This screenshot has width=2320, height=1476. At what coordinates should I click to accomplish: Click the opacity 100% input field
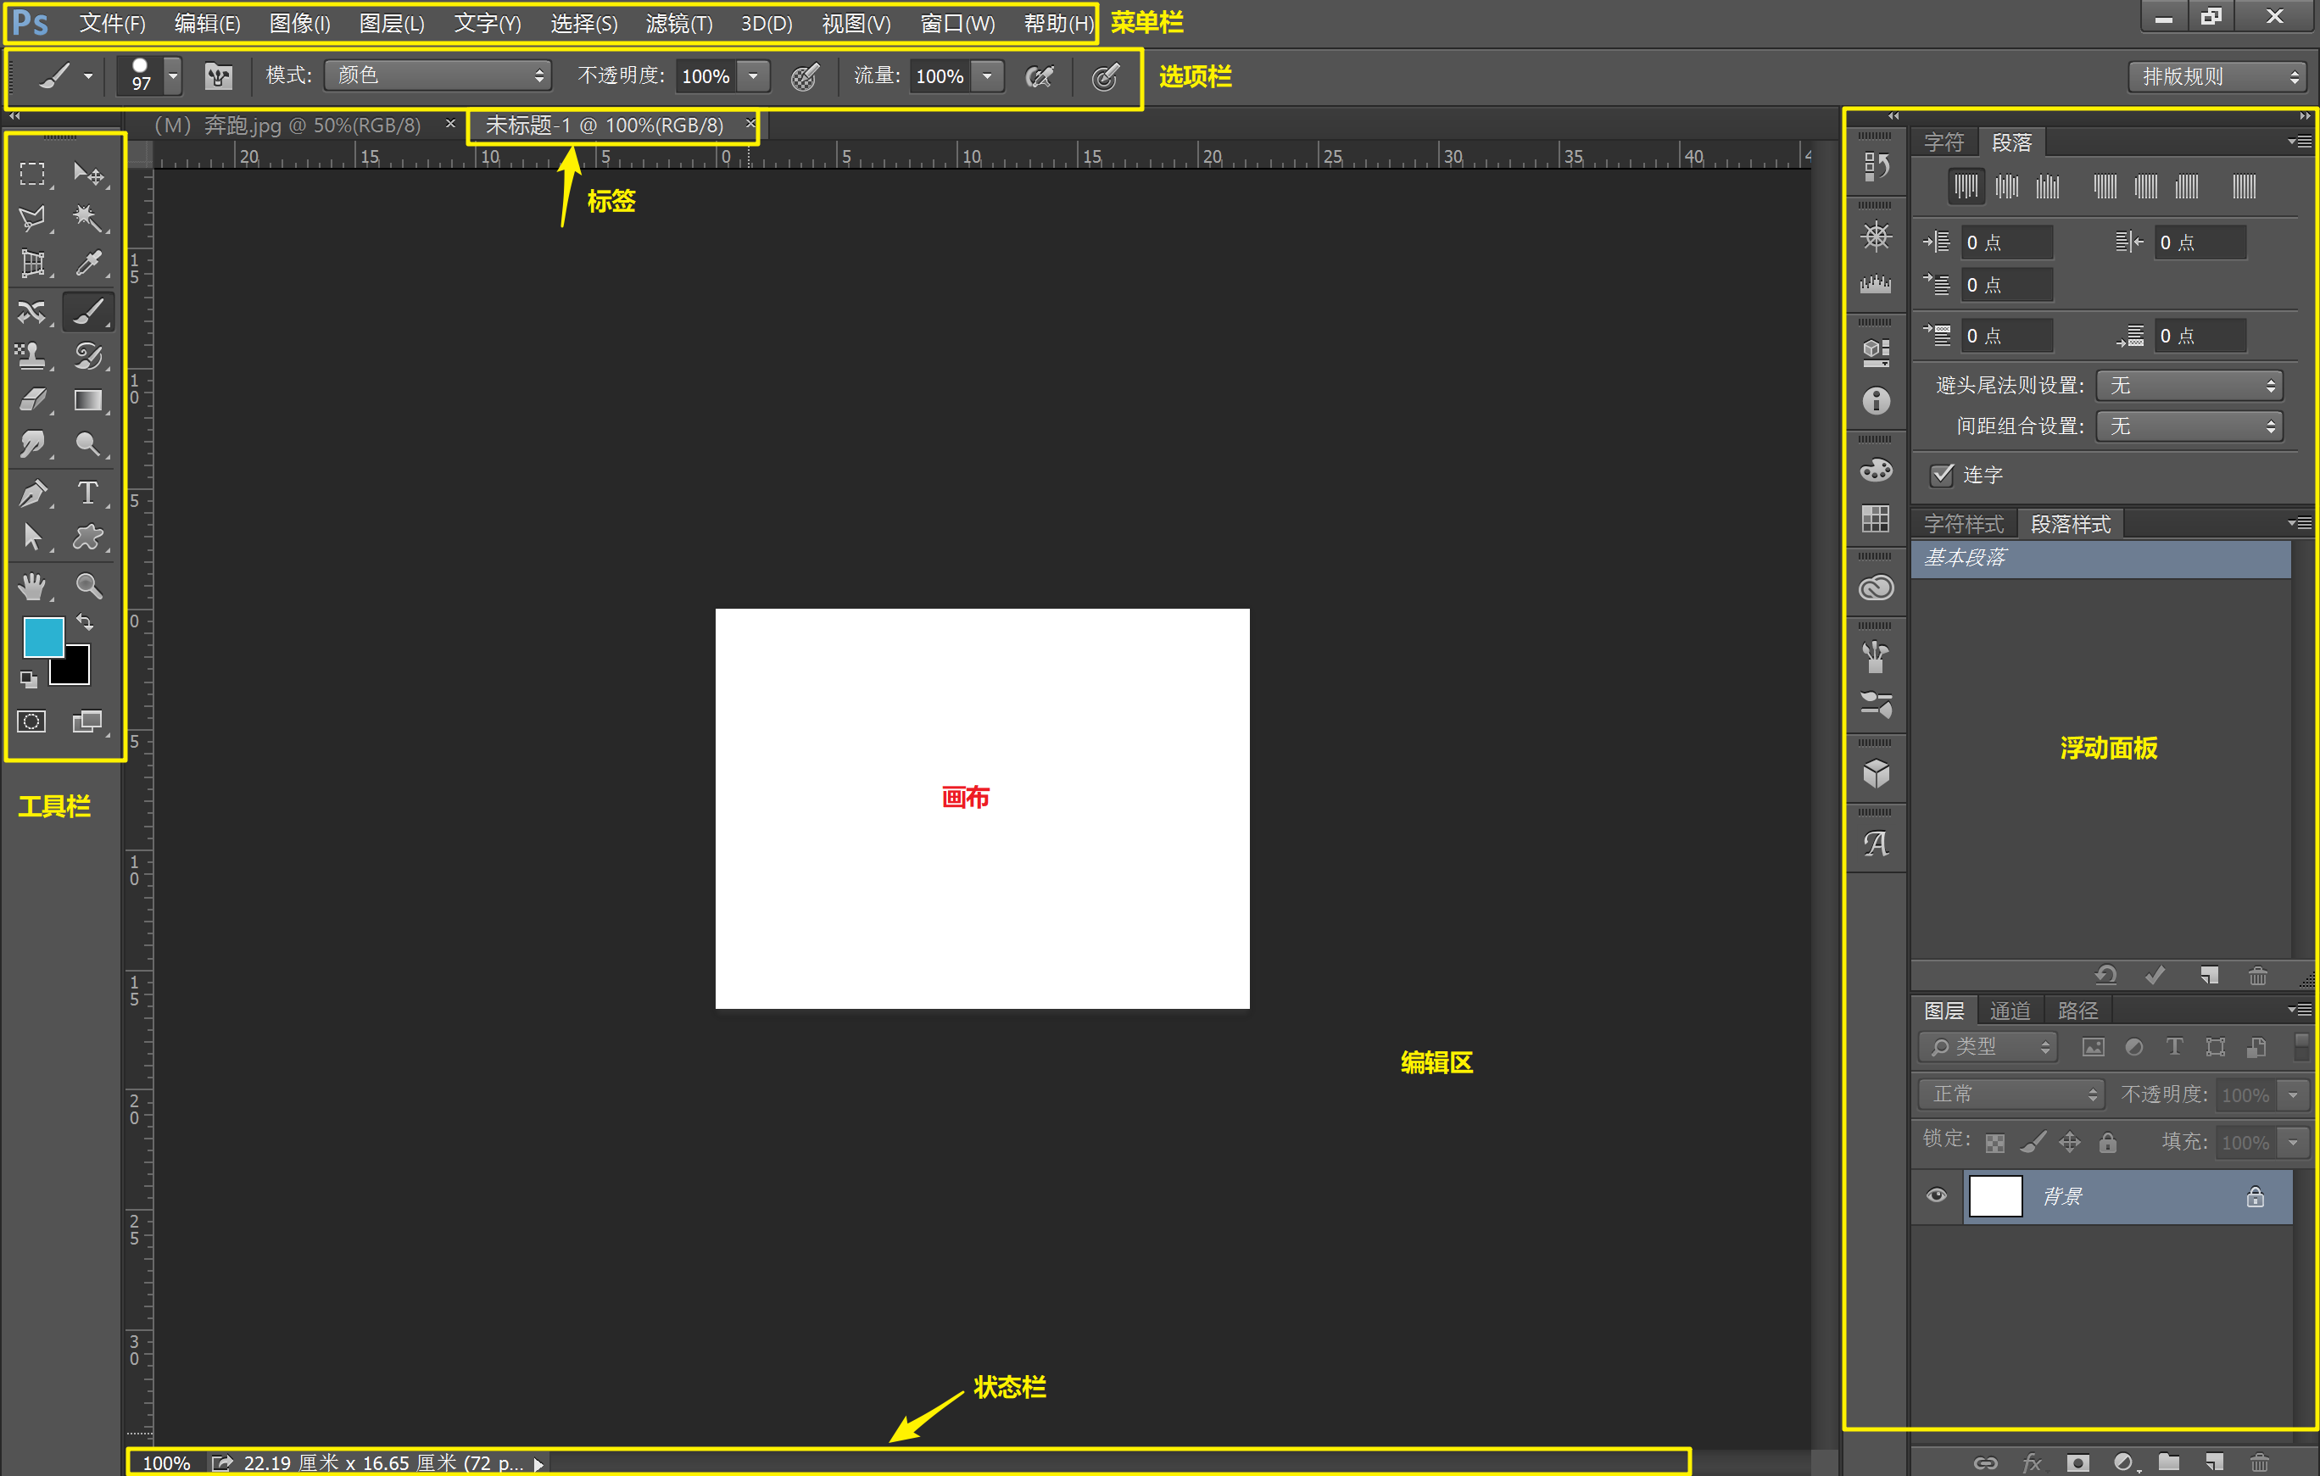pos(706,76)
